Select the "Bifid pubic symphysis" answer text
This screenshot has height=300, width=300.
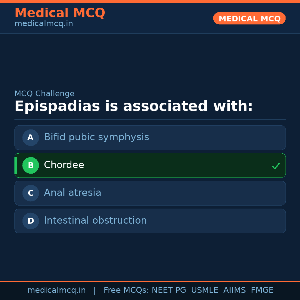(96, 137)
